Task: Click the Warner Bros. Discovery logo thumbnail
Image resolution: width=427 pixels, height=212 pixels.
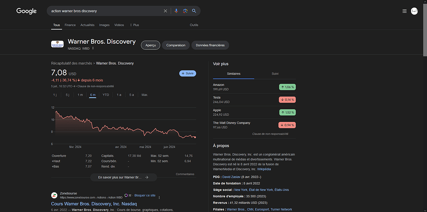Action: (57, 44)
